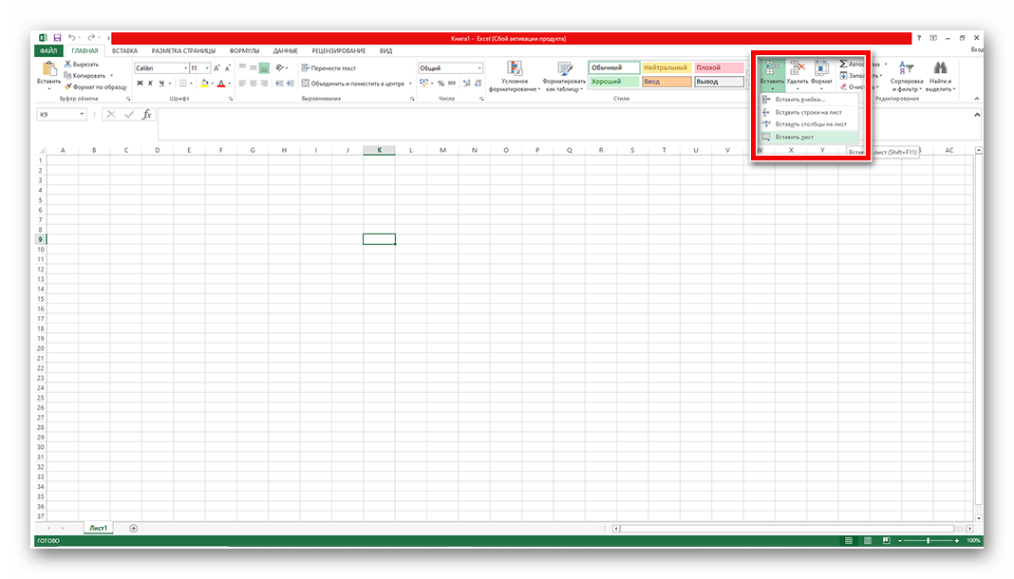Apply the Хороший cell style
The height and width of the screenshot is (579, 1014).
(612, 82)
